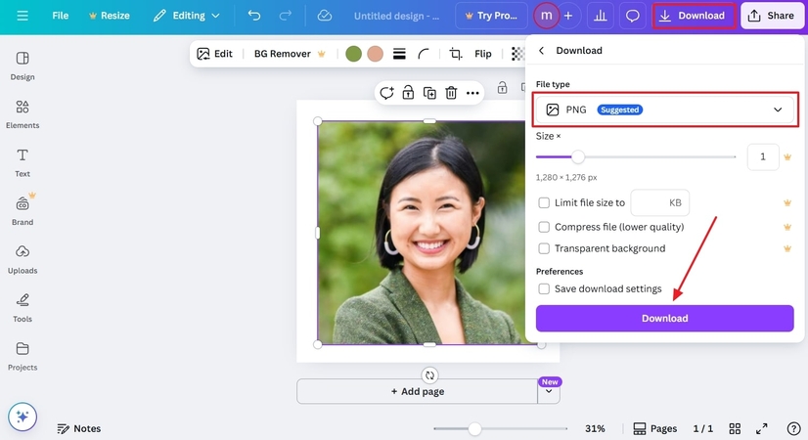Screen dimensions: 808x440
Task: Launch the Magic assistant sparkle button
Action: click(x=22, y=417)
